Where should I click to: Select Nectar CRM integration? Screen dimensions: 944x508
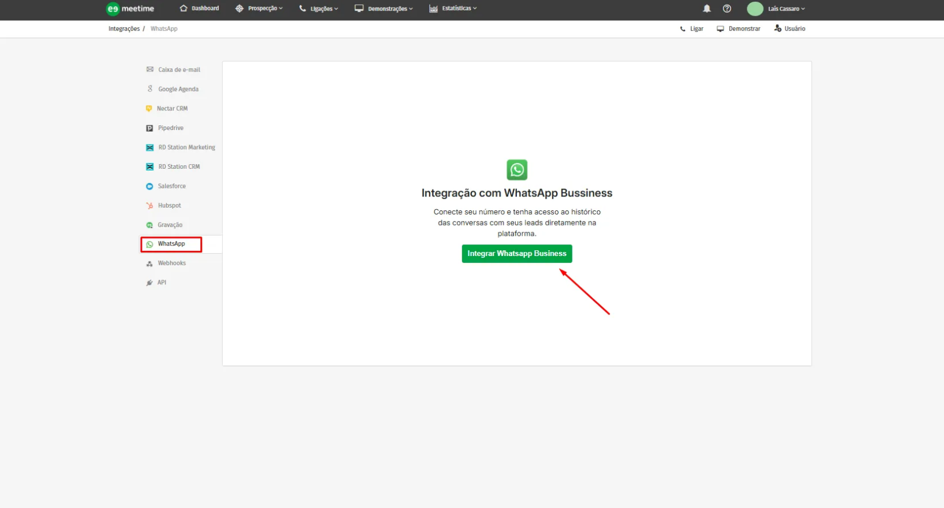click(172, 109)
